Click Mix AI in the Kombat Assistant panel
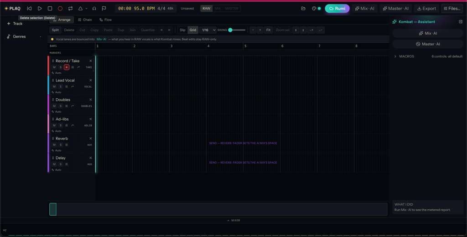This screenshot has width=467, height=237. [x=428, y=33]
